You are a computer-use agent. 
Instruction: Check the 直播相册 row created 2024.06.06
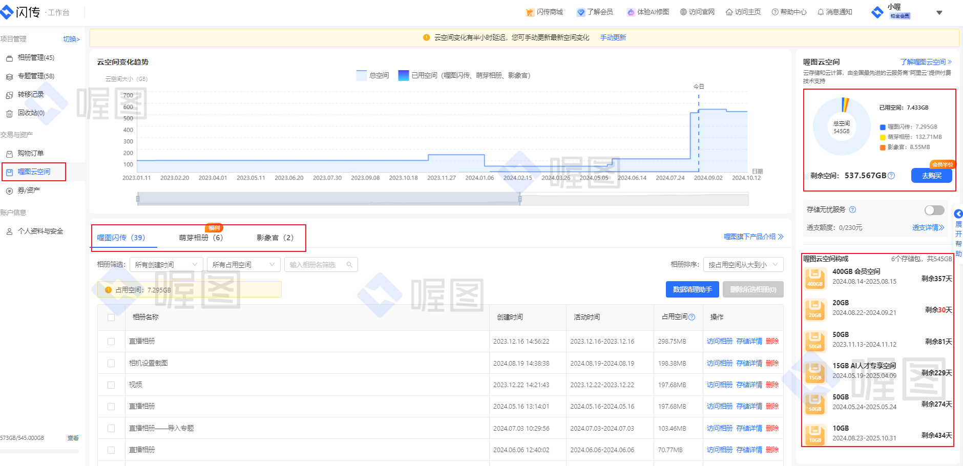[x=111, y=450]
